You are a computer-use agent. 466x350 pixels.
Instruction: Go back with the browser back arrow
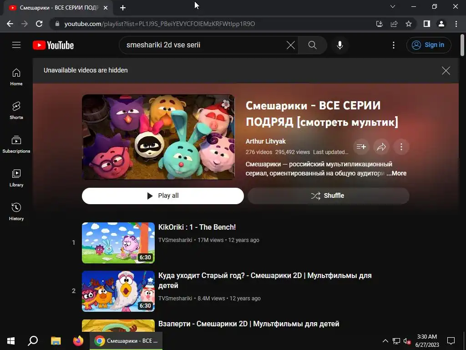click(x=10, y=24)
